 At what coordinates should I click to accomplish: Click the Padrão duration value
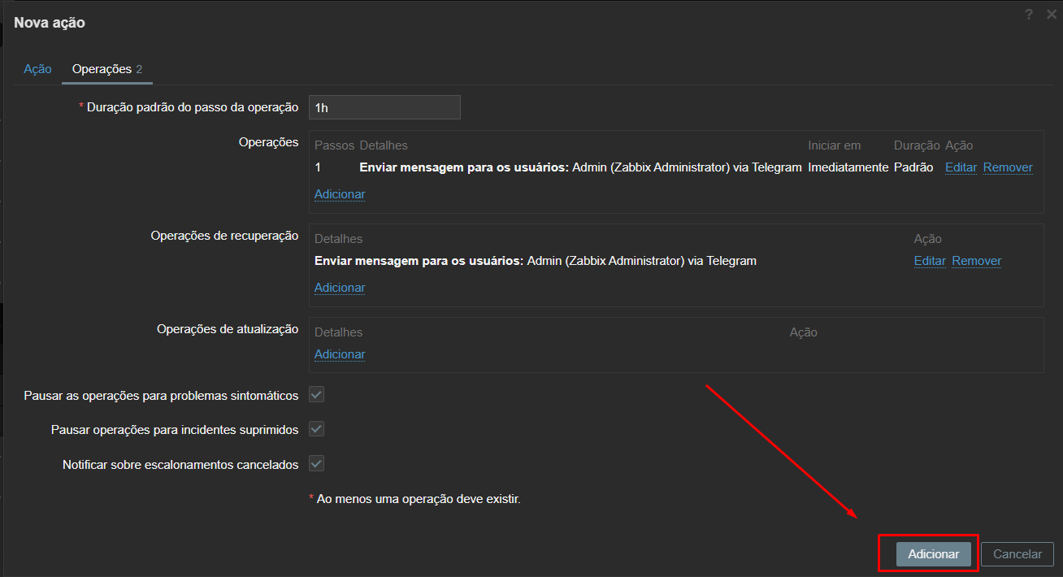tap(913, 167)
